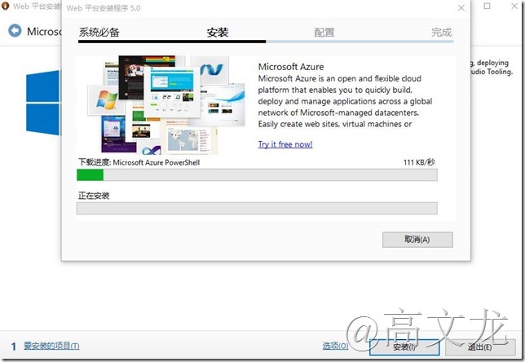Close the background installer window

(514, 6)
